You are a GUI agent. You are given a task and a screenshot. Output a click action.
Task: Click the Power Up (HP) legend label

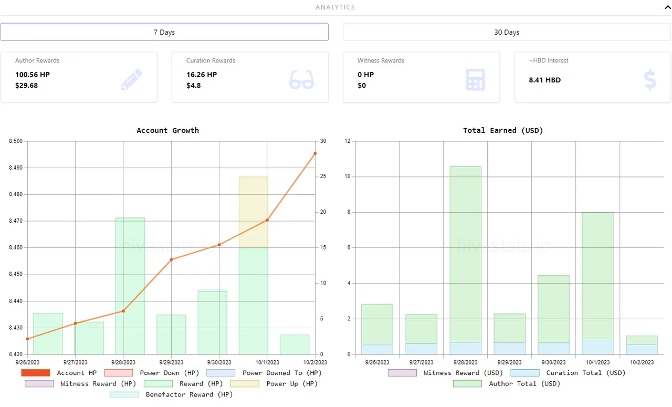coord(292,384)
